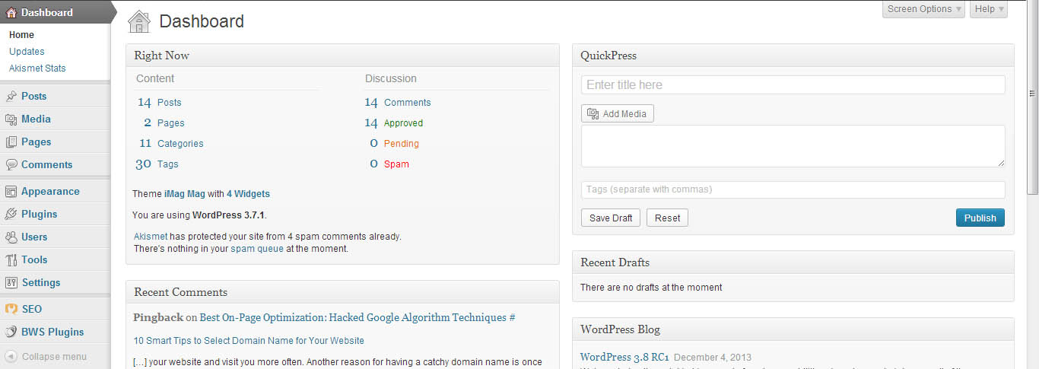Click the QuickPress widget header

tap(793, 56)
